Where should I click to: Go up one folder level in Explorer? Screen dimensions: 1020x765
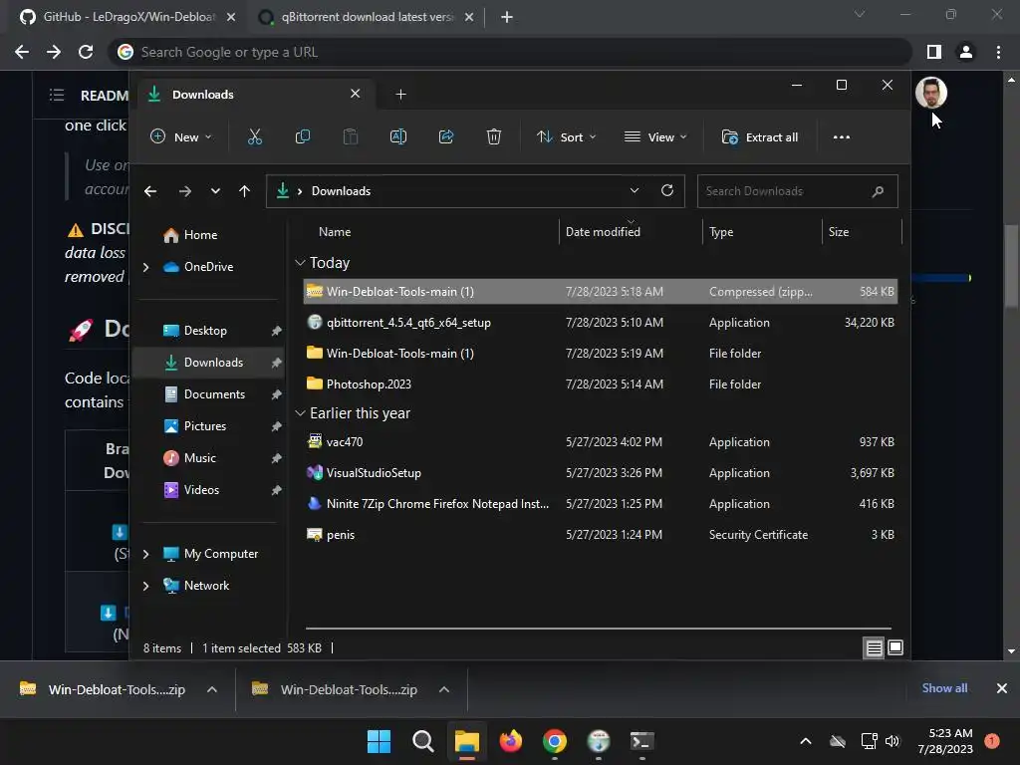[x=245, y=191]
